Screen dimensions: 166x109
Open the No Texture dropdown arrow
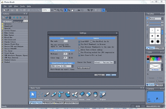pyautogui.click(x=162, y=67)
